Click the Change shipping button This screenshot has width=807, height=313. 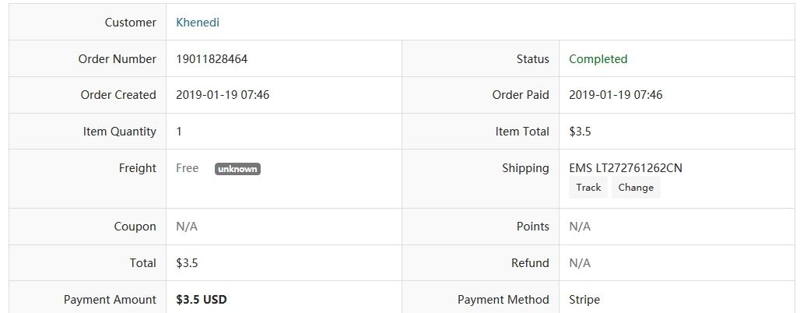pyautogui.click(x=636, y=188)
